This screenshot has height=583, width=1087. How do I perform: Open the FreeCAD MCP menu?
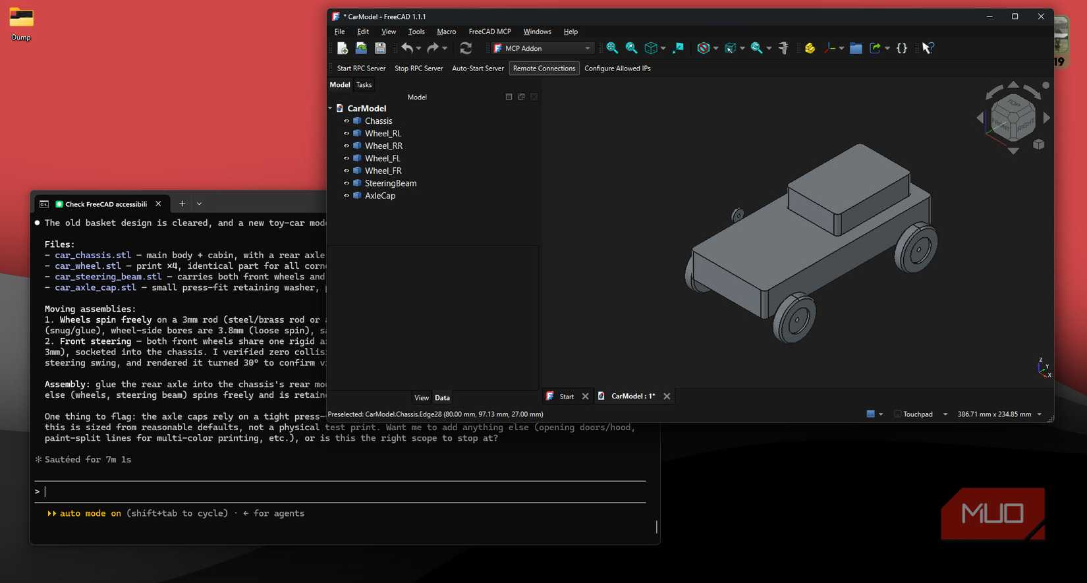489,32
